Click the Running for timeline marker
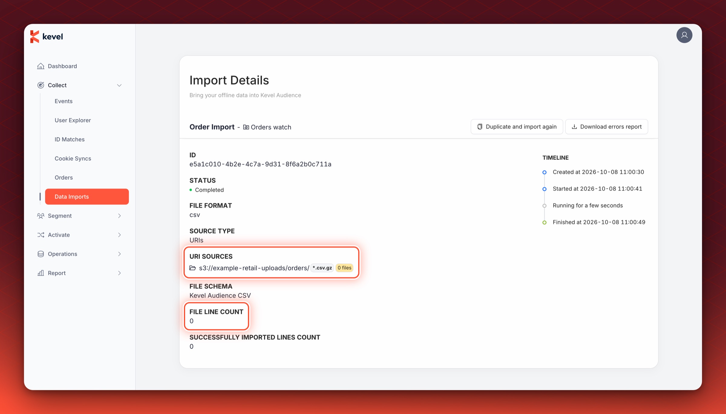 pos(544,206)
